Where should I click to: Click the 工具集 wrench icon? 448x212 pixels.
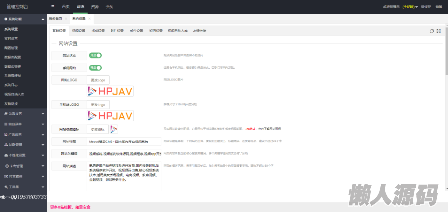[x=6, y=187]
